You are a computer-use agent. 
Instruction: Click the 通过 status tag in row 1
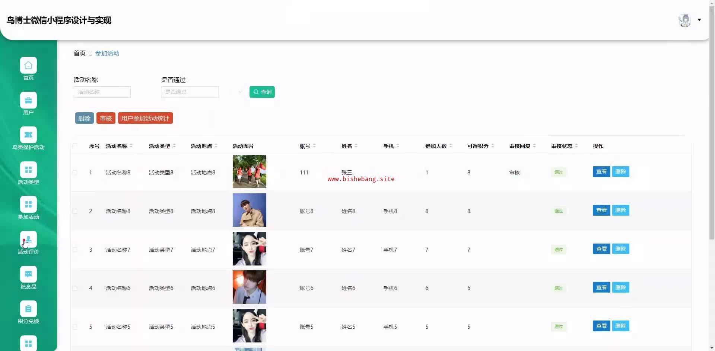(x=559, y=172)
